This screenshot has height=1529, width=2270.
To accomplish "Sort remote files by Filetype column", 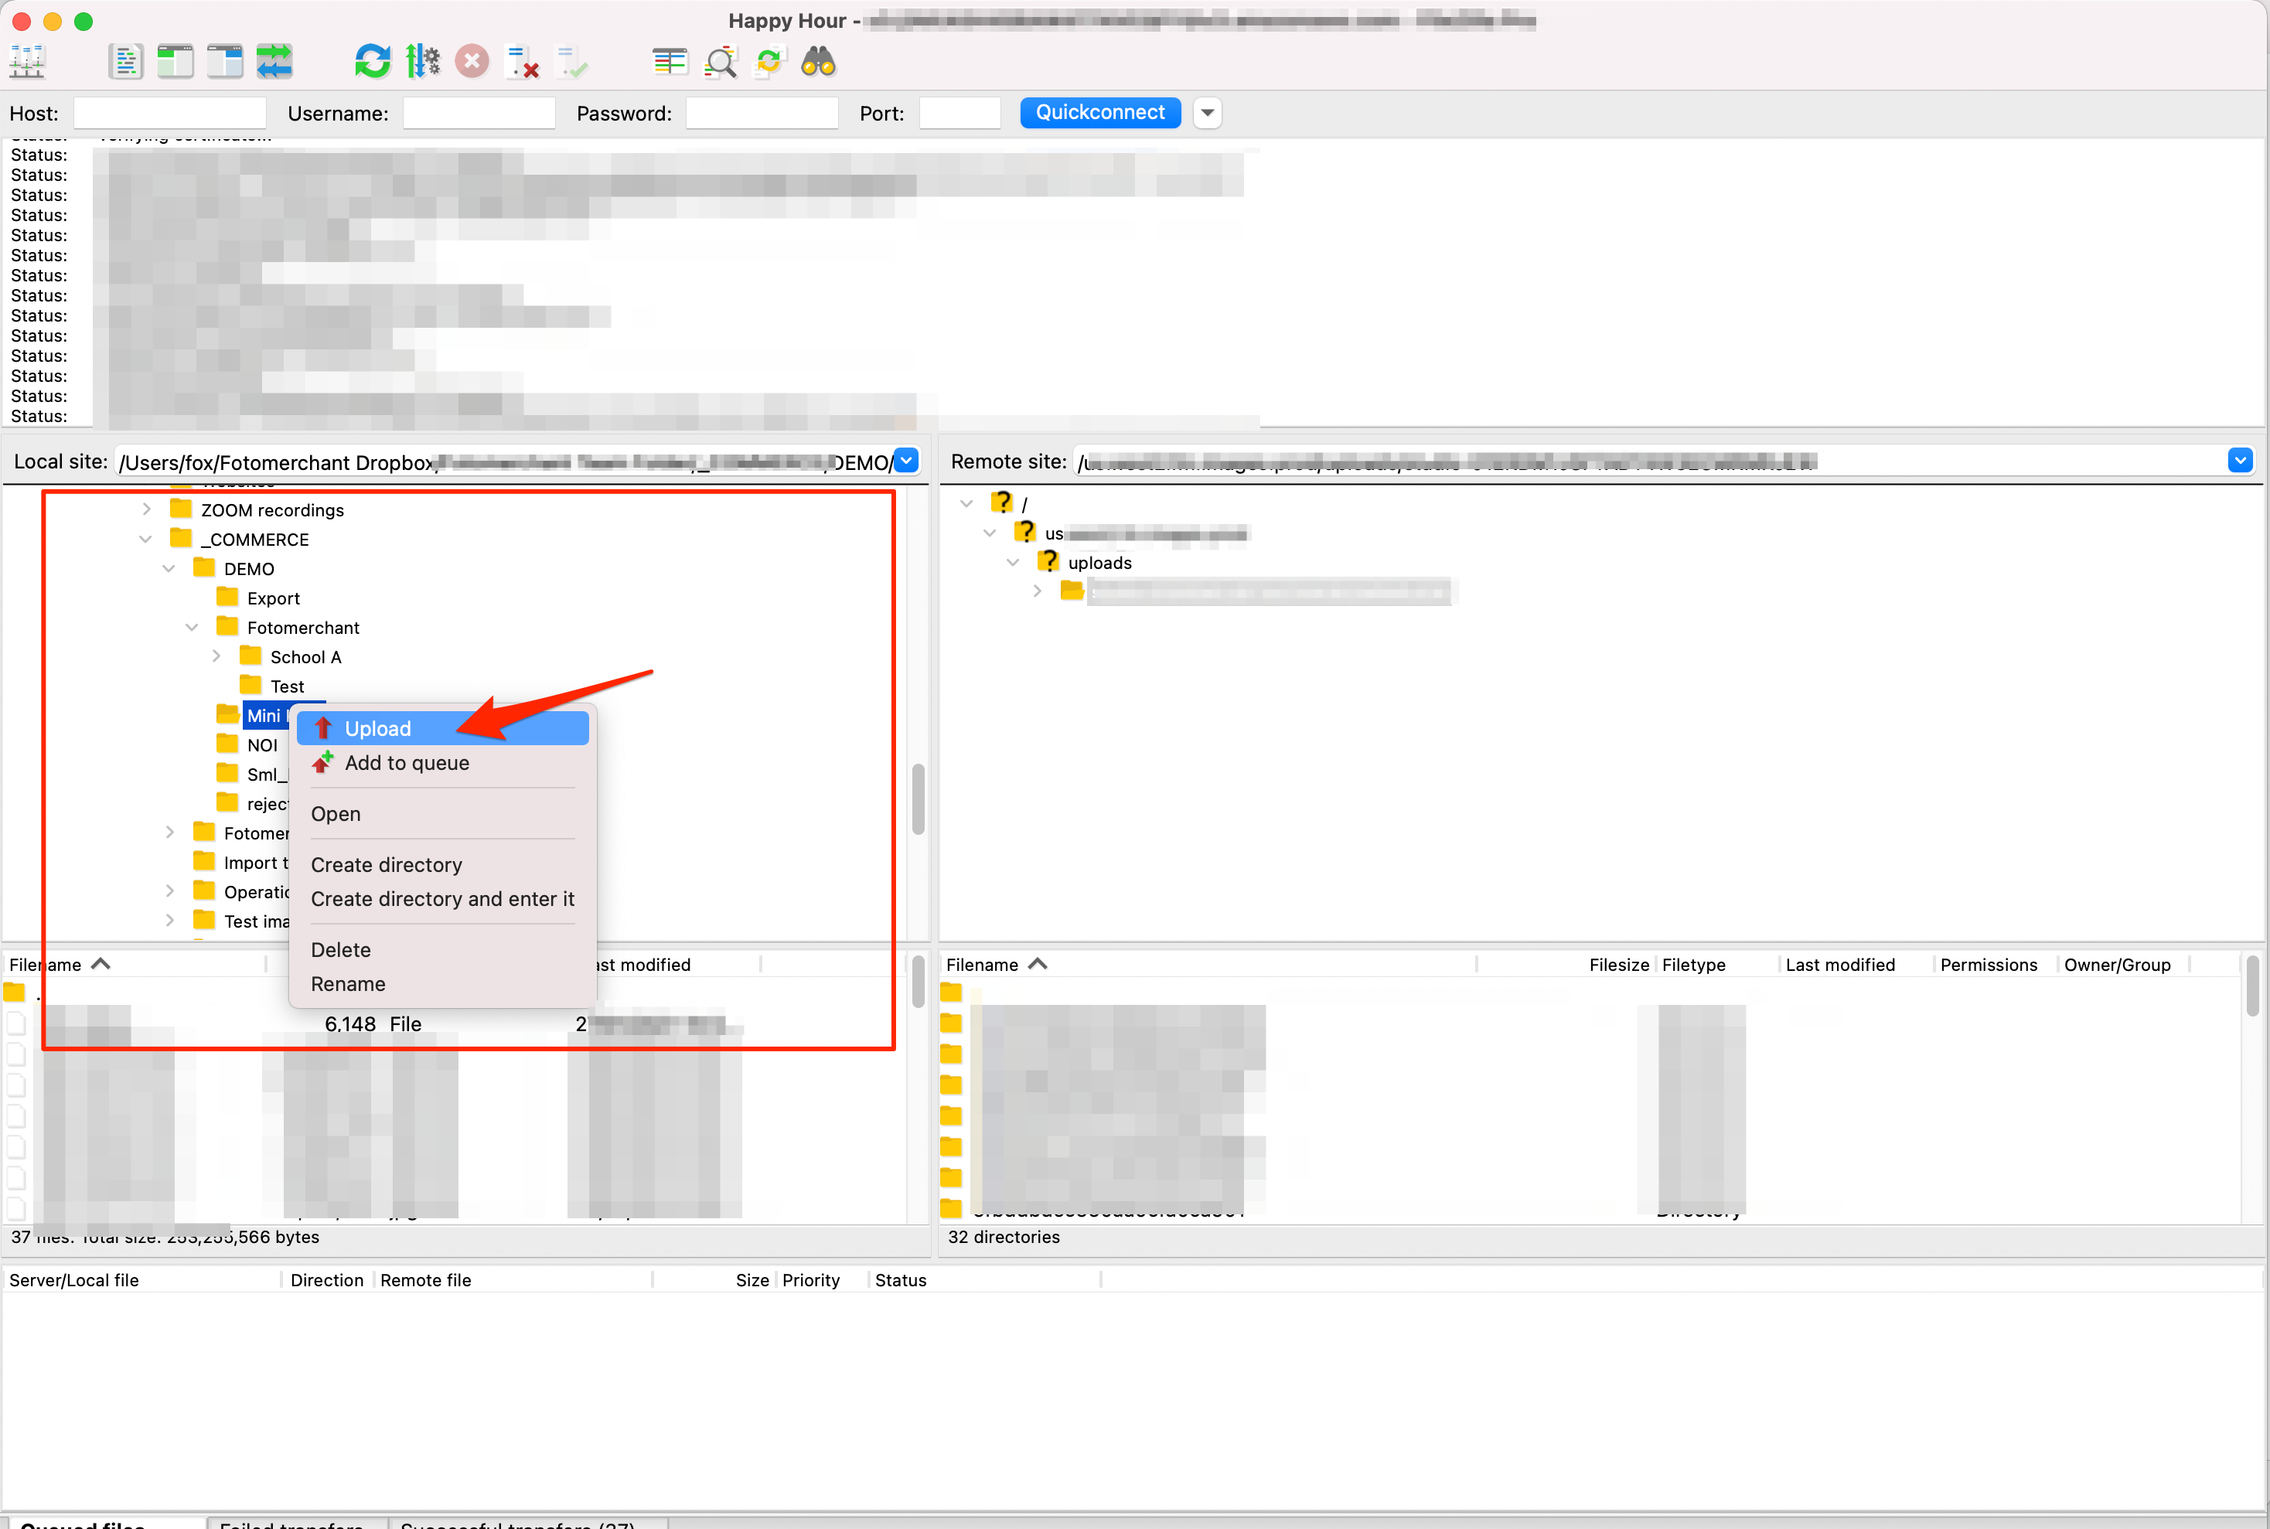I will point(1694,965).
